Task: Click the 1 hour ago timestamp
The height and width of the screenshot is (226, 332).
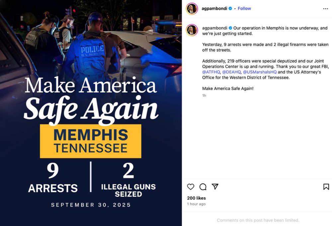Action: (x=196, y=204)
